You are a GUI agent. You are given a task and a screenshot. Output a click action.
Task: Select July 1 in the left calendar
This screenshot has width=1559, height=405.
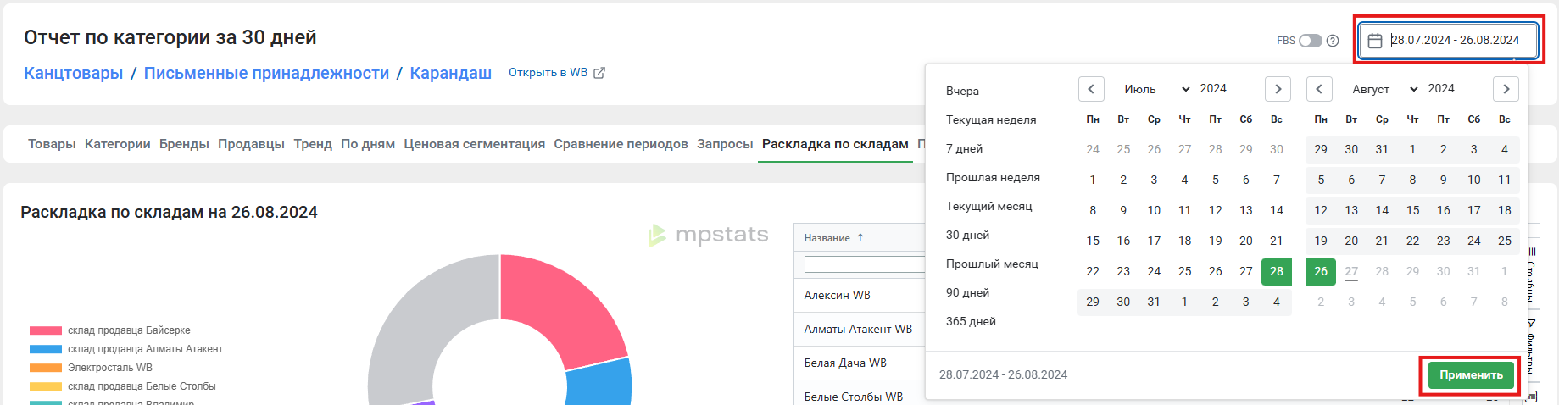(x=1093, y=180)
